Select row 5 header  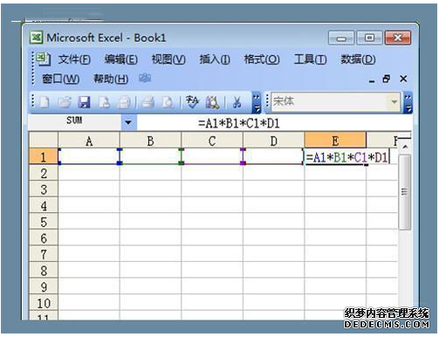pos(44,222)
